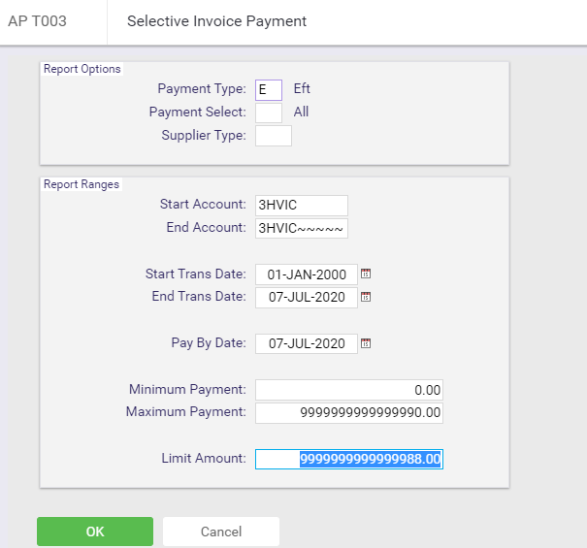Focus the Pay By Date text box

coord(307,343)
